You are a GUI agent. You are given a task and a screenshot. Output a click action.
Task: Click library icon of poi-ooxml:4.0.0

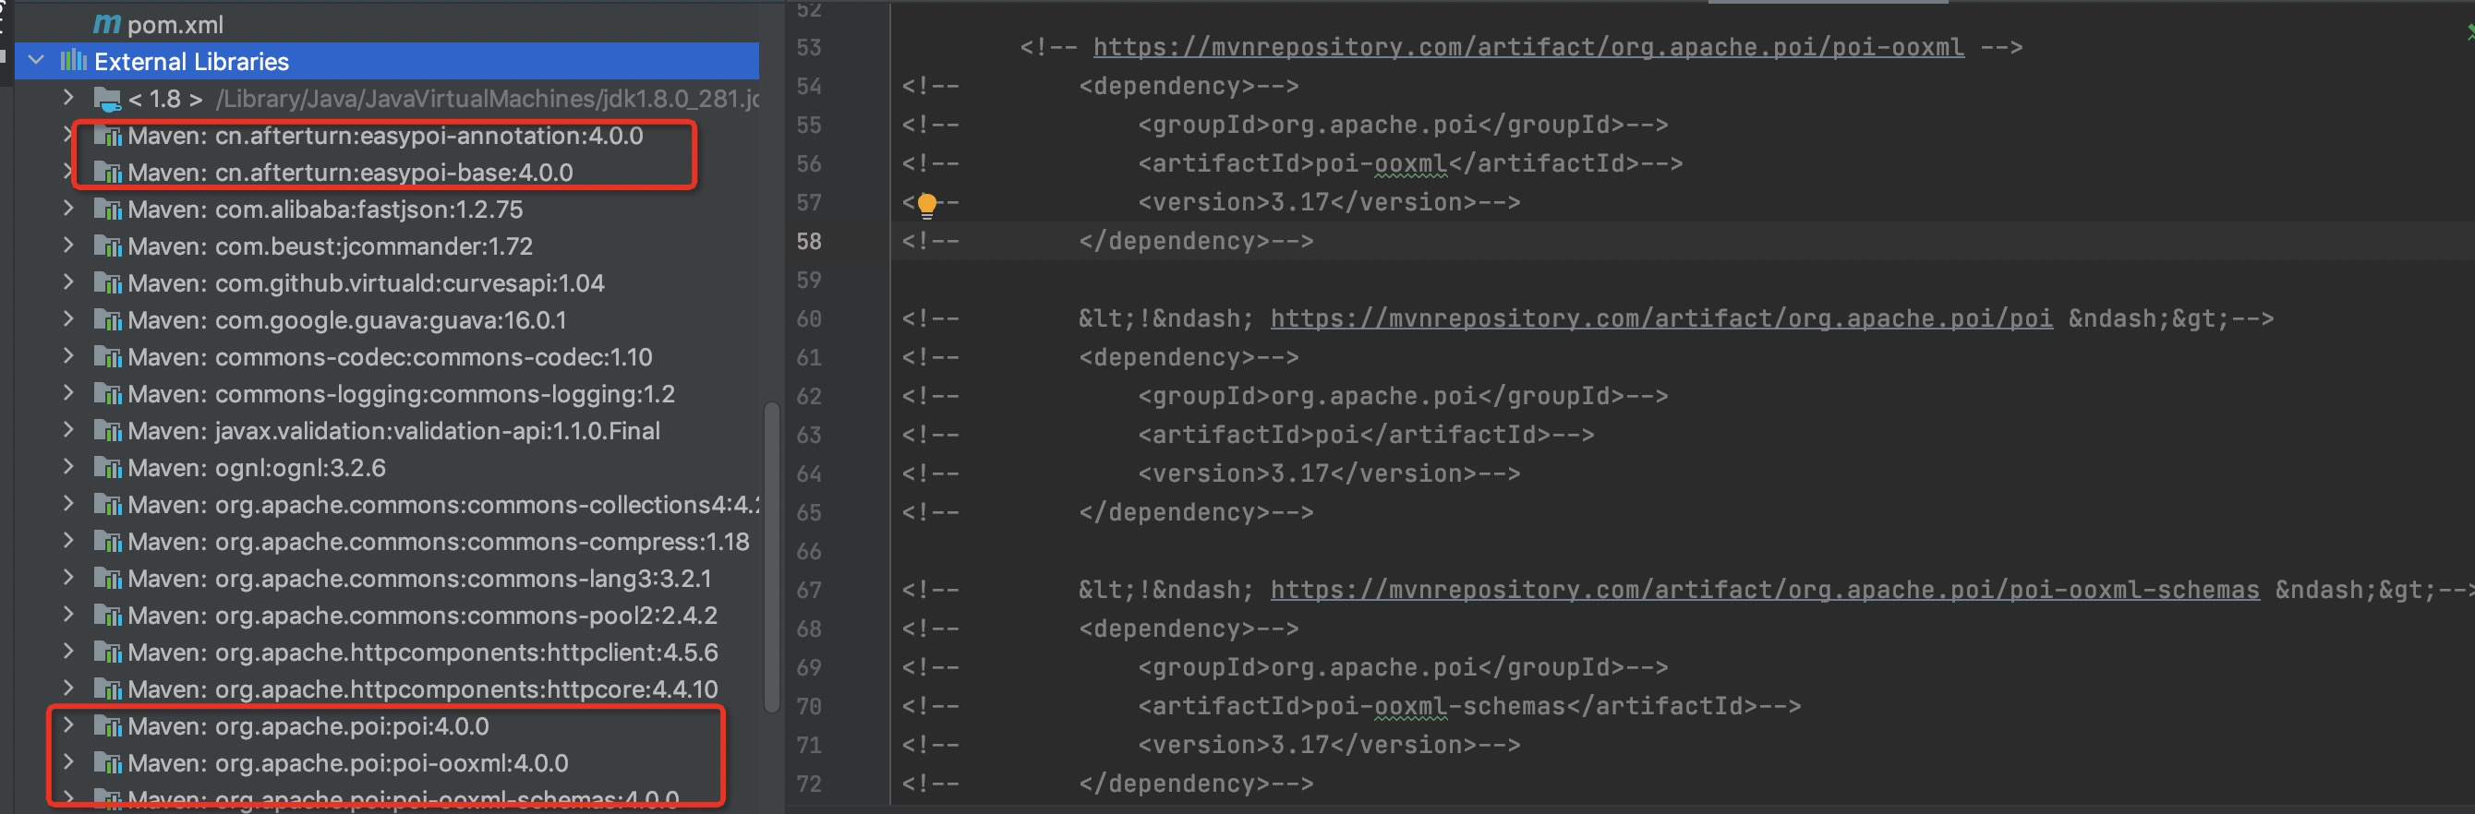[x=108, y=764]
